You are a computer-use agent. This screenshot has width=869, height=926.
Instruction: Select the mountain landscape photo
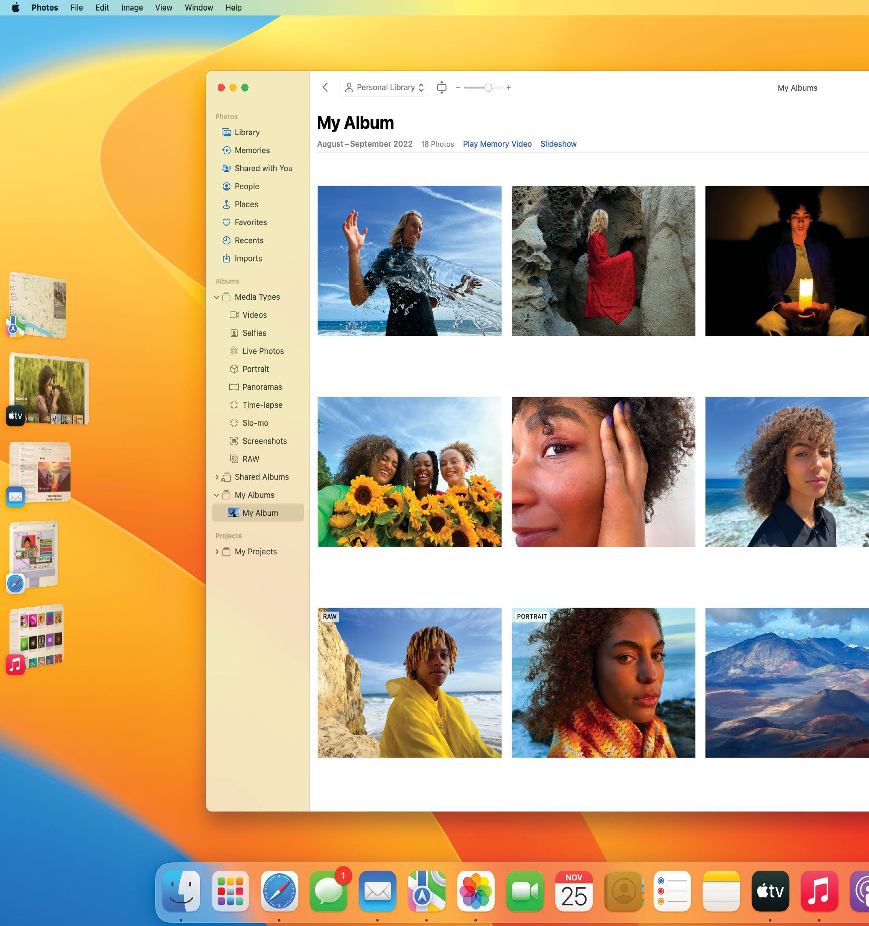[787, 682]
